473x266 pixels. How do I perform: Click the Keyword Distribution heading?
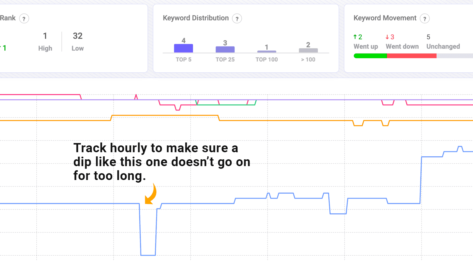click(x=196, y=18)
